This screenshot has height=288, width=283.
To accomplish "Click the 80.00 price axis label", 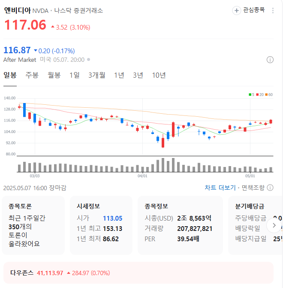I will [x=11, y=154].
